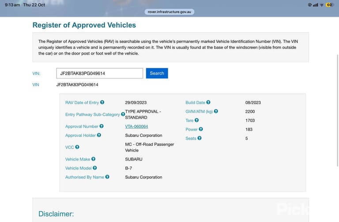Click the RAV Date of Entry label
Viewport: 339px width, 222px height.
(82, 103)
